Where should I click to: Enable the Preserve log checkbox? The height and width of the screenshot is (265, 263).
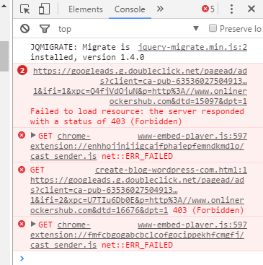tap(213, 28)
